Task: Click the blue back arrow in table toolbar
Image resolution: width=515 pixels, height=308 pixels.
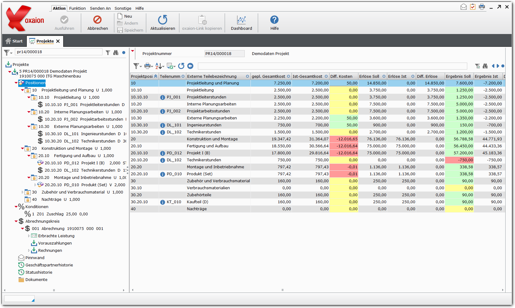Action: point(190,66)
